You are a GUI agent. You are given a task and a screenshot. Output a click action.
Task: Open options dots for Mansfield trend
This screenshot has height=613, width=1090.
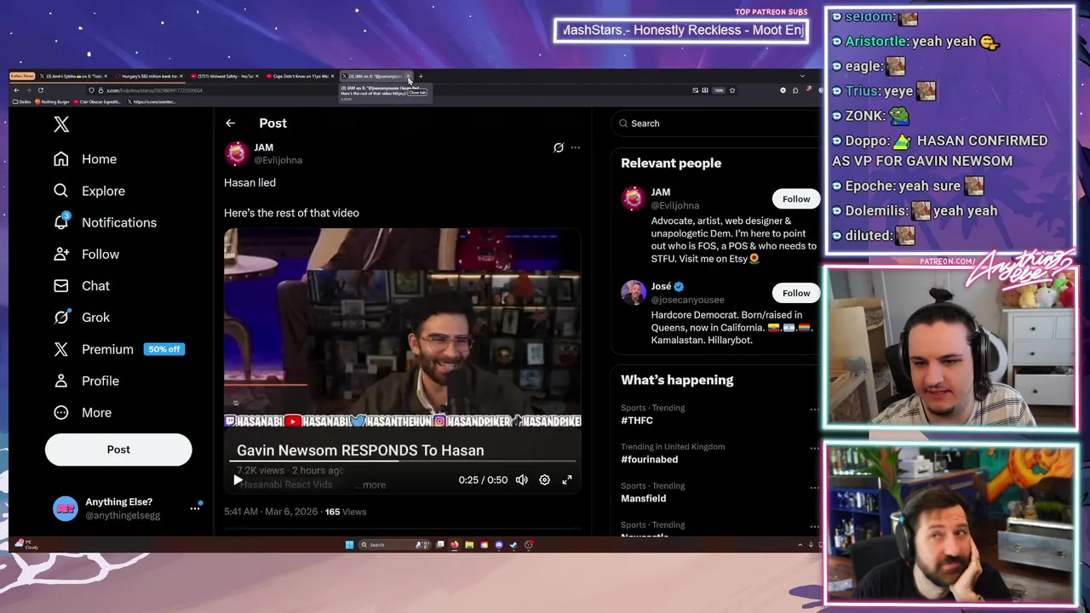pos(815,487)
